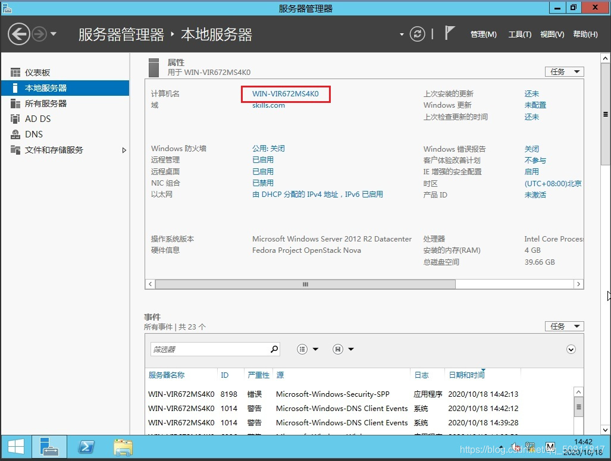The image size is (611, 461).
Task: Click the save query disk icon
Action: (x=338, y=349)
